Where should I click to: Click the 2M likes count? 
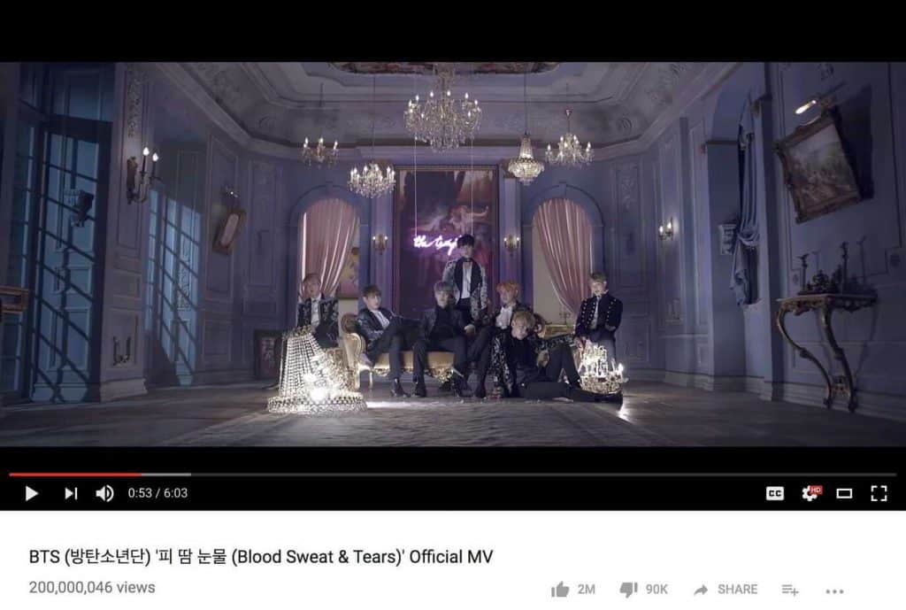pos(586,589)
